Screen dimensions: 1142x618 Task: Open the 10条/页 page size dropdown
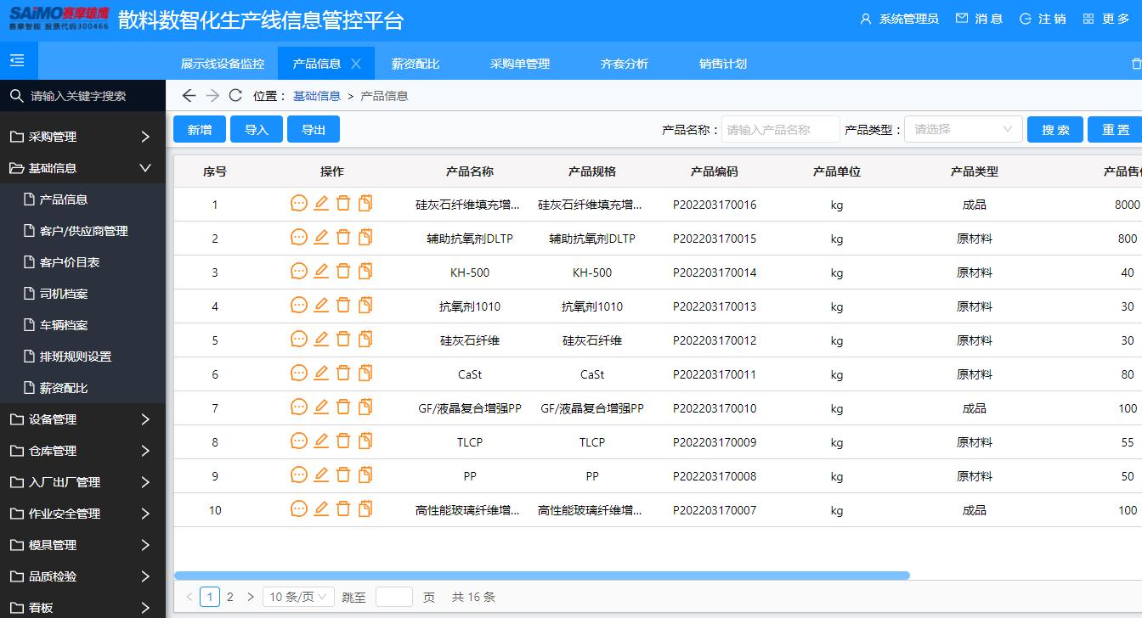point(297,597)
